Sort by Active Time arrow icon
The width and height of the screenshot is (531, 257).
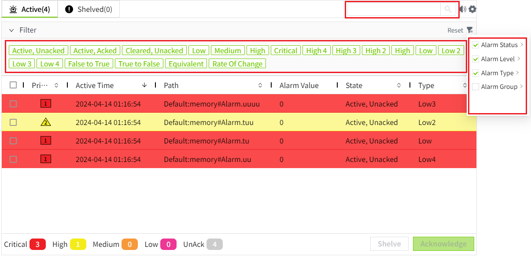click(x=144, y=85)
